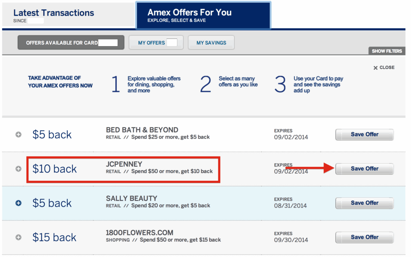Click 'Spend $20 or more, get $5 back'
The width and height of the screenshot is (411, 257).
click(171, 205)
